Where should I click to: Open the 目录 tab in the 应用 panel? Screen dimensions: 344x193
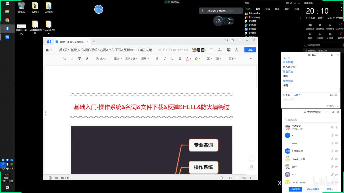click(x=277, y=9)
